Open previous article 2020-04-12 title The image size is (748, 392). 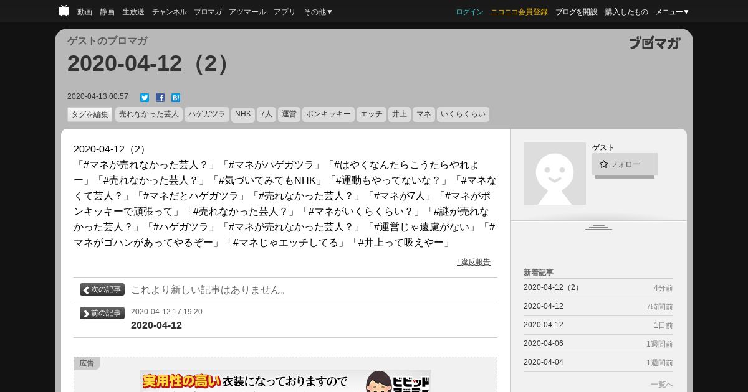point(156,325)
